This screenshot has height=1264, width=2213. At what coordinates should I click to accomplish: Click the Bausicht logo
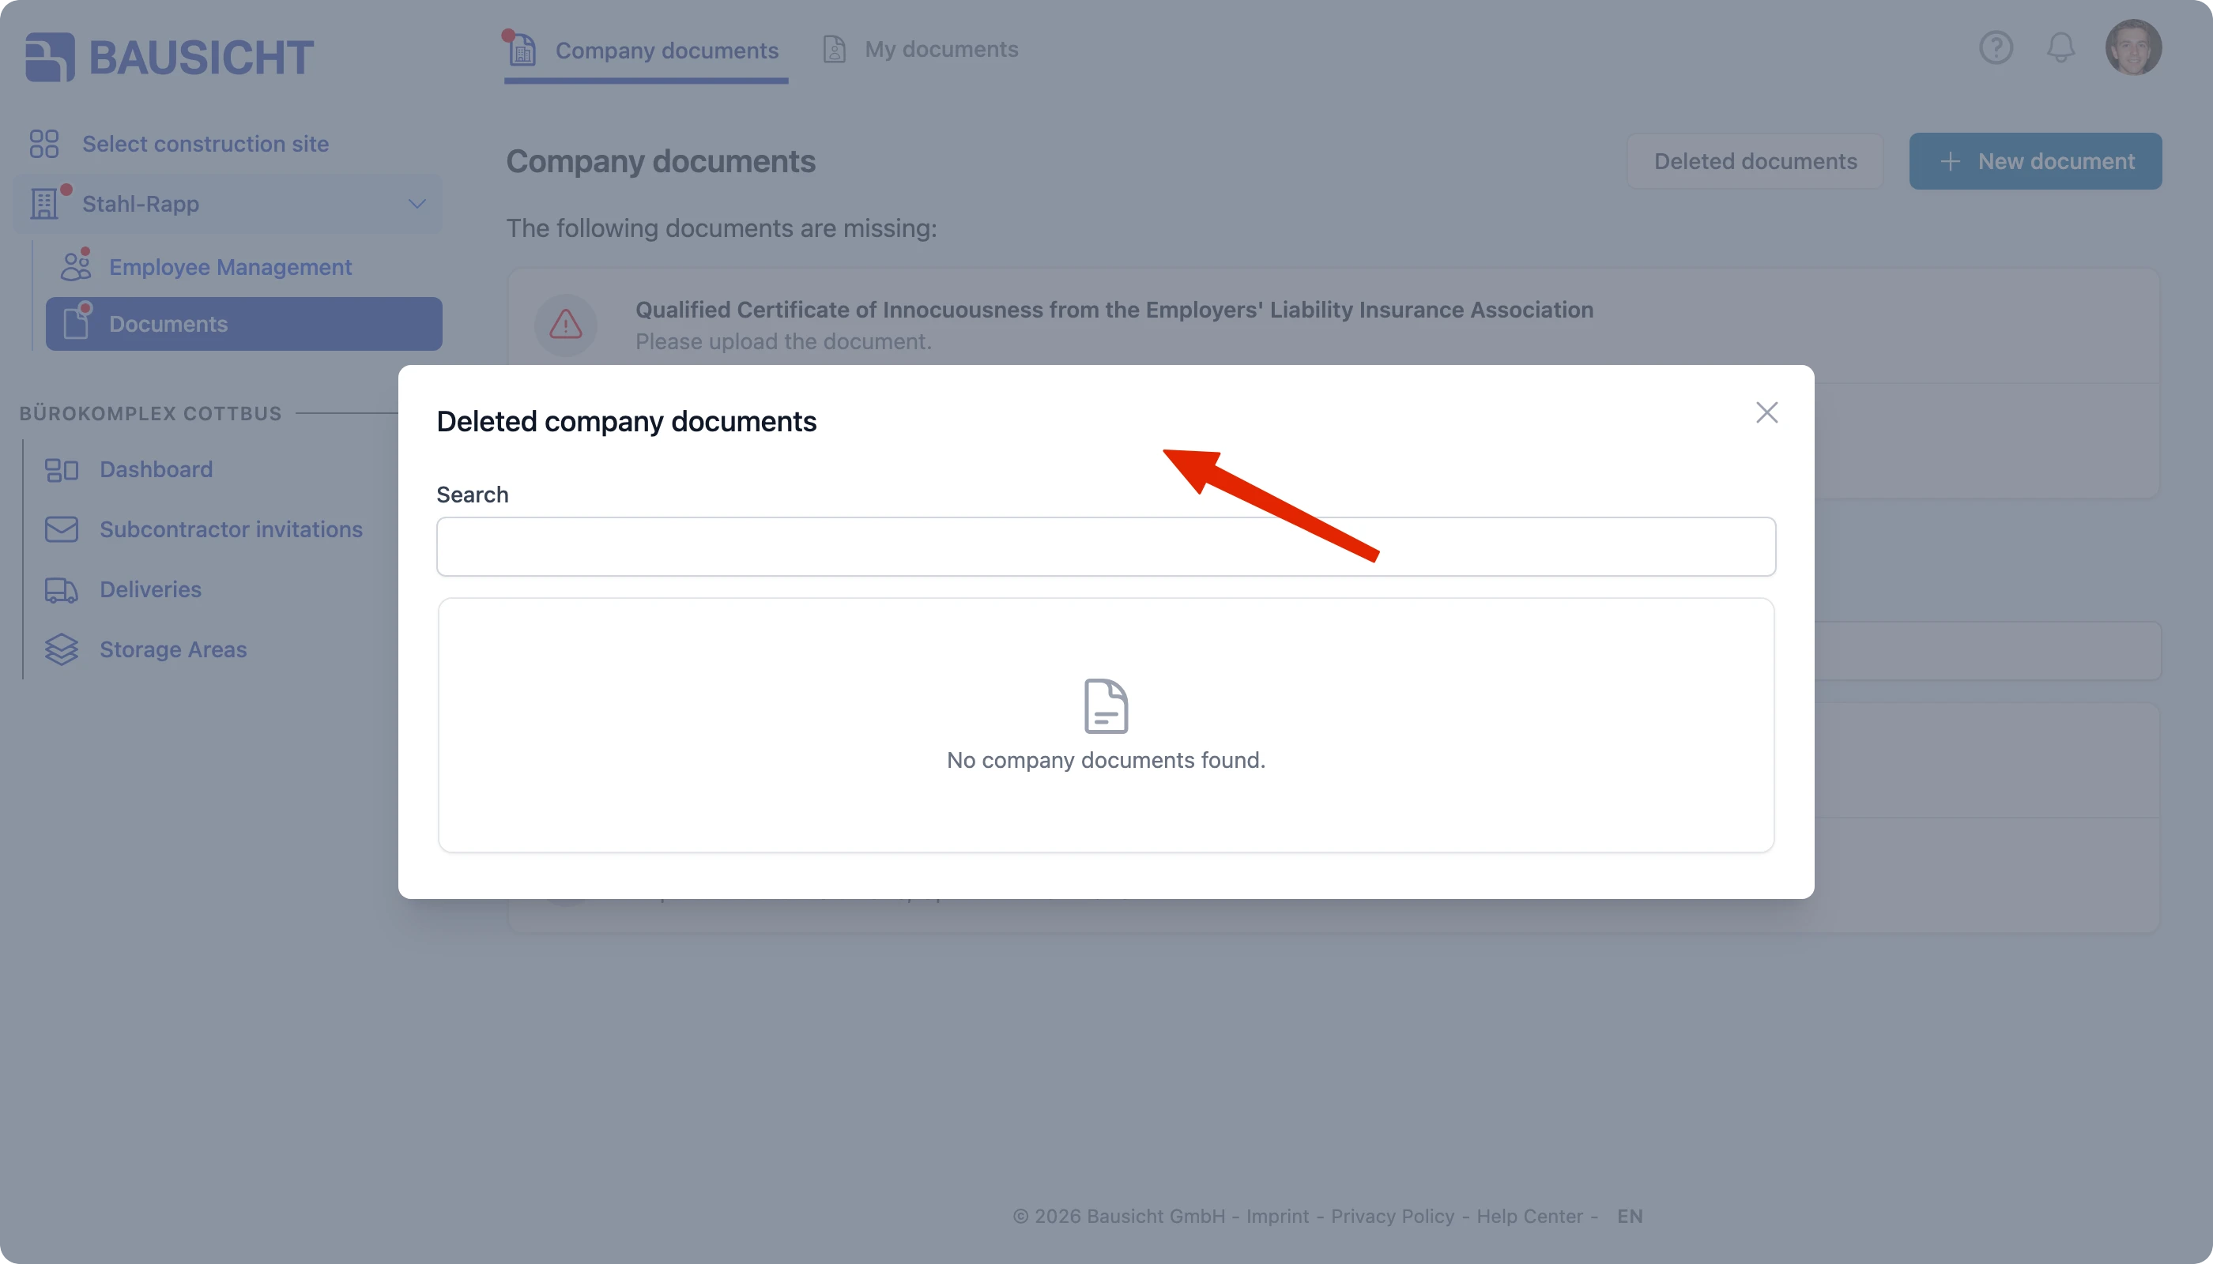170,58
